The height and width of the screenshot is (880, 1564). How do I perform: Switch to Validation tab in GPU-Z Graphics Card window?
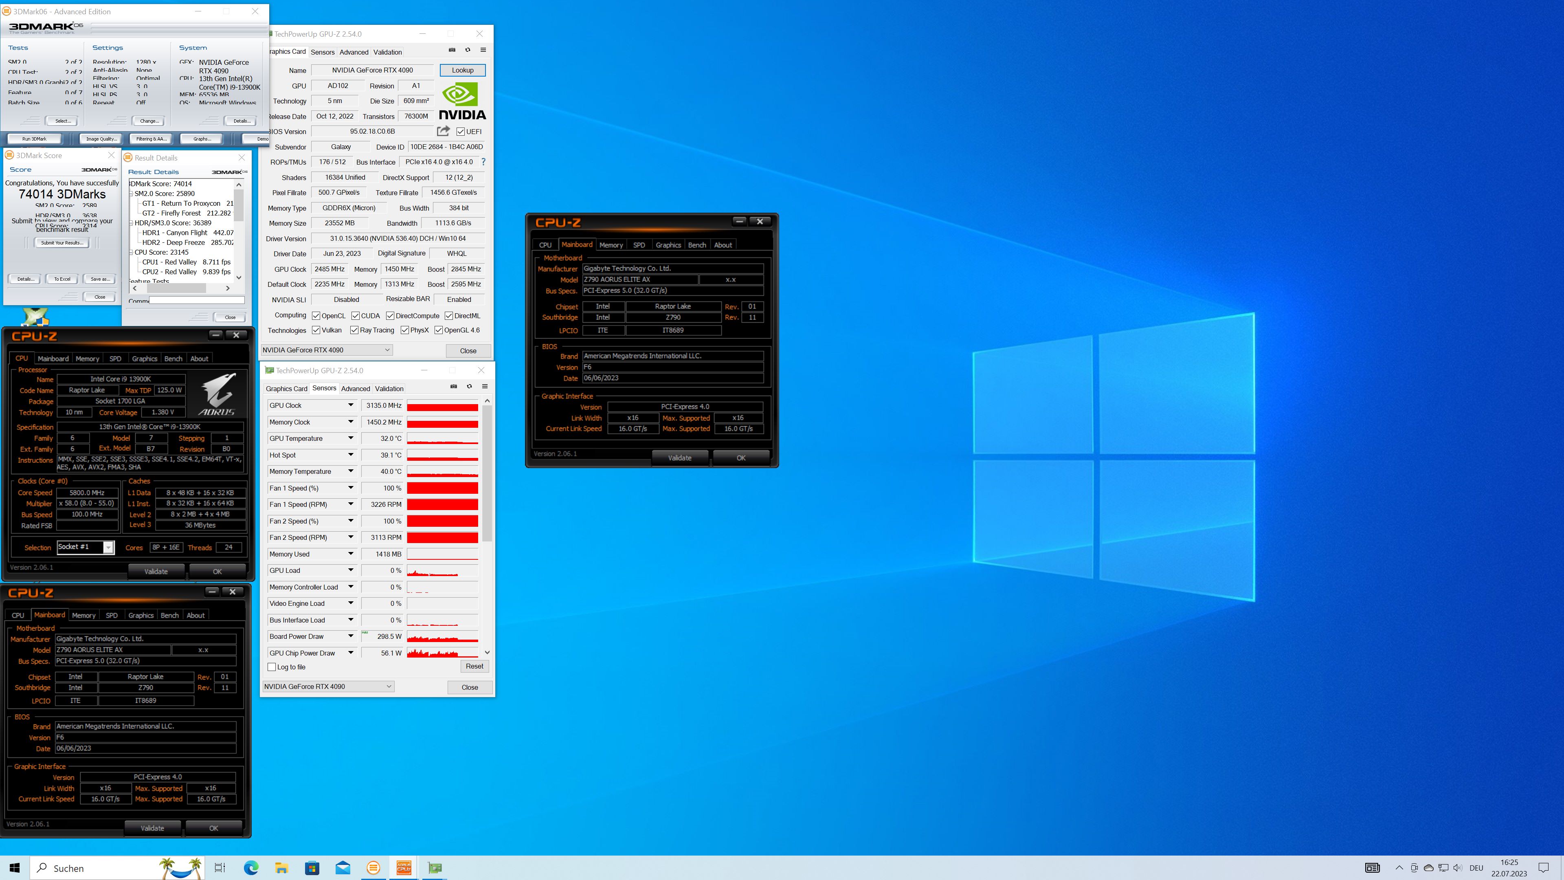(387, 52)
